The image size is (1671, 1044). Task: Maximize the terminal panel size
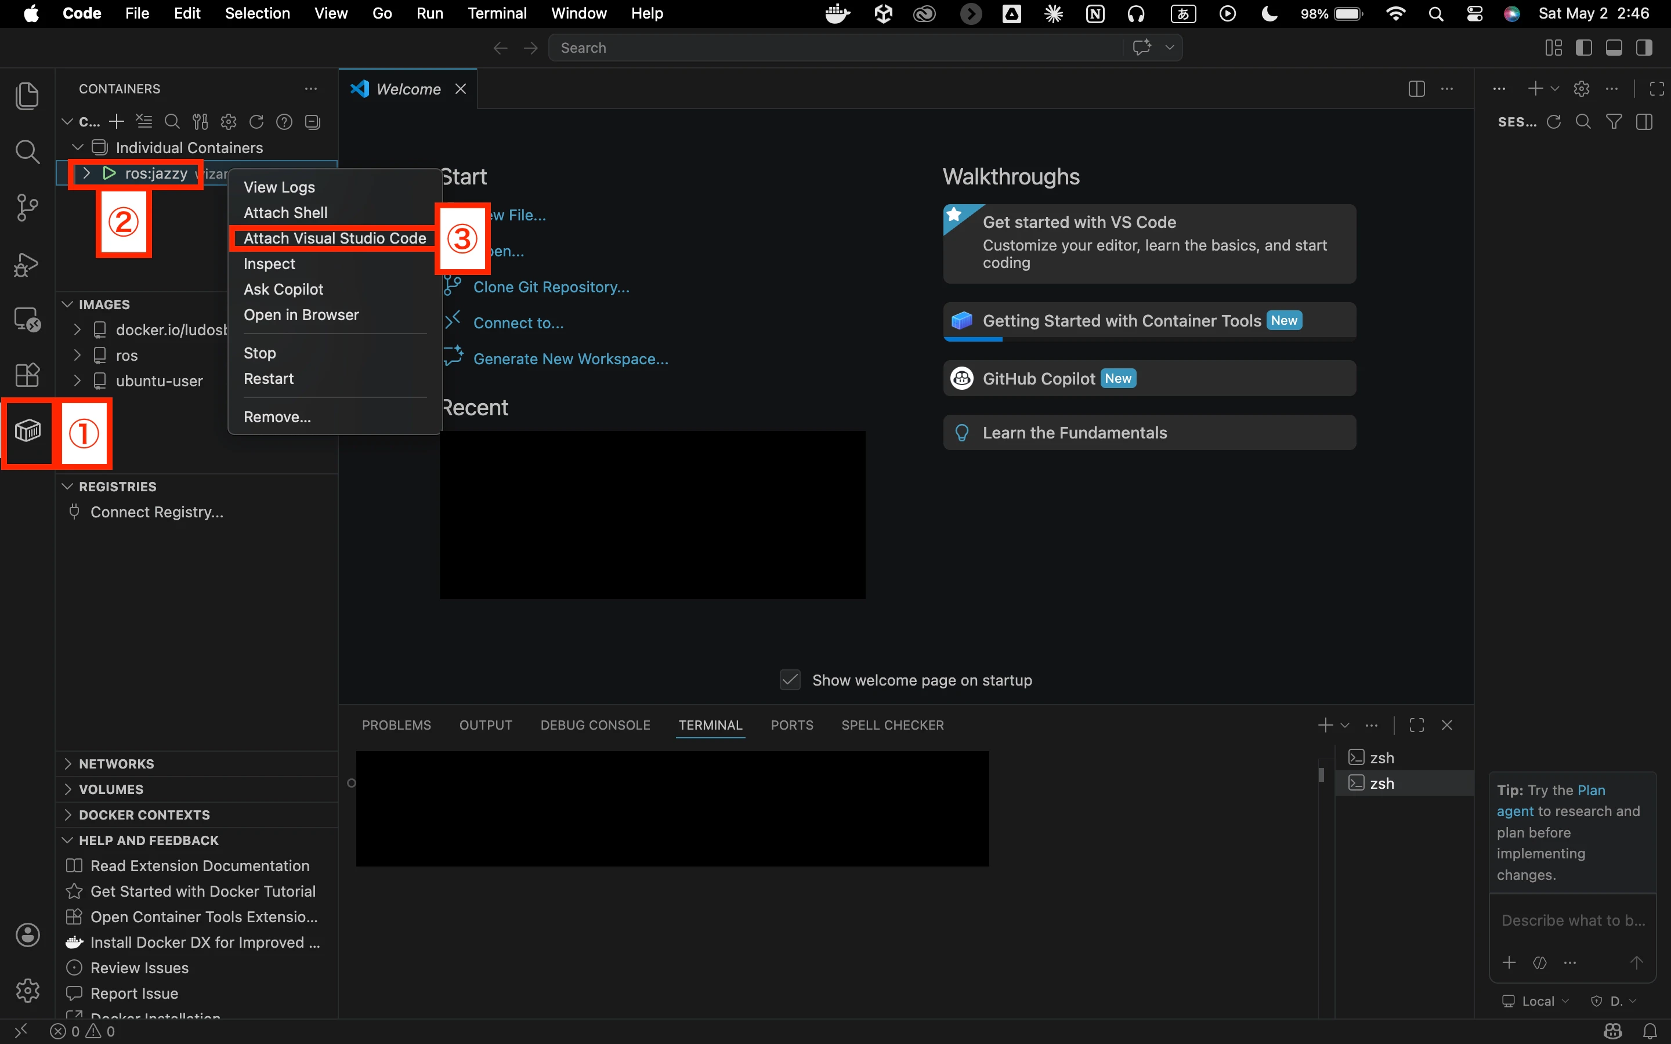pos(1416,725)
